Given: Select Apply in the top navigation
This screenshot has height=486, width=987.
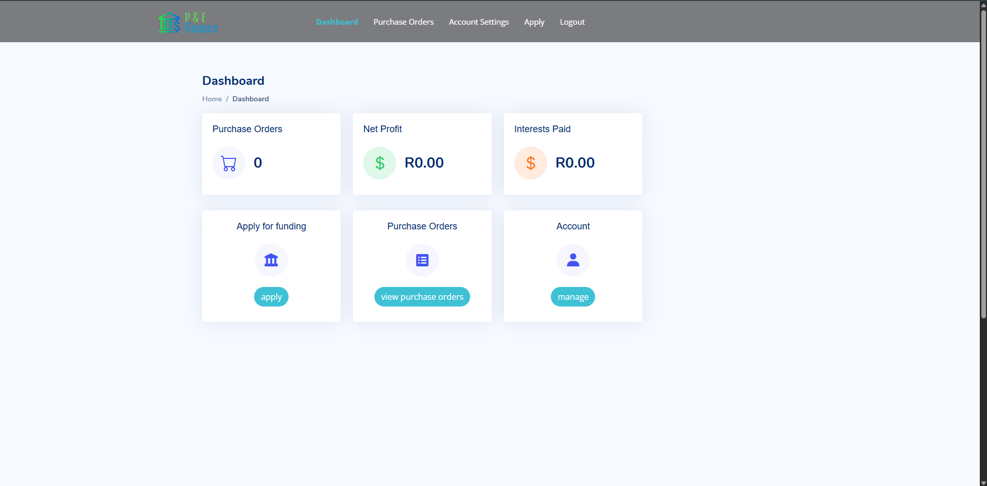Looking at the screenshot, I should pyautogui.click(x=534, y=22).
